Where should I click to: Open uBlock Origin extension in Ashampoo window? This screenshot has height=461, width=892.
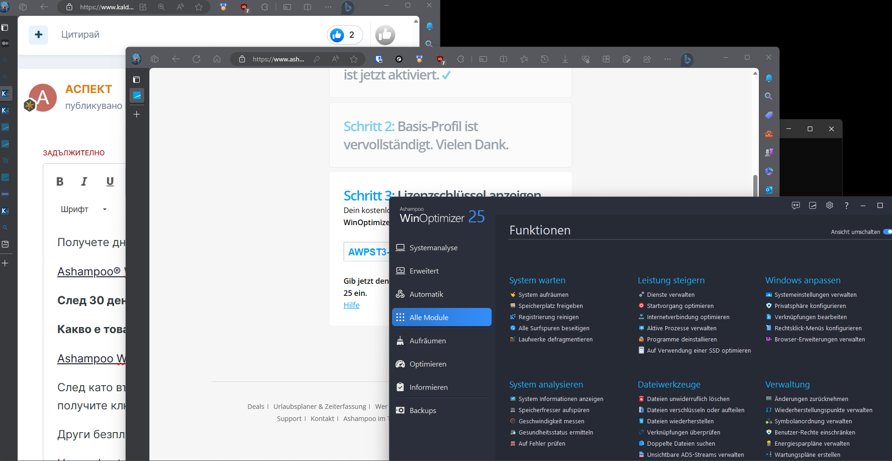tap(440, 59)
